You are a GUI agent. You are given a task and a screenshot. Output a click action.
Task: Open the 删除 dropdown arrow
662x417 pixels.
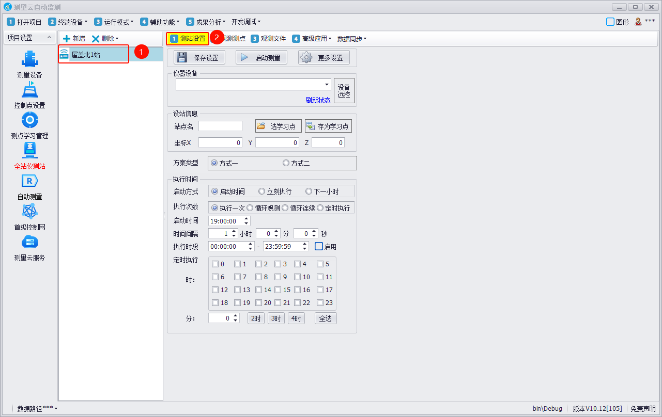coord(117,39)
